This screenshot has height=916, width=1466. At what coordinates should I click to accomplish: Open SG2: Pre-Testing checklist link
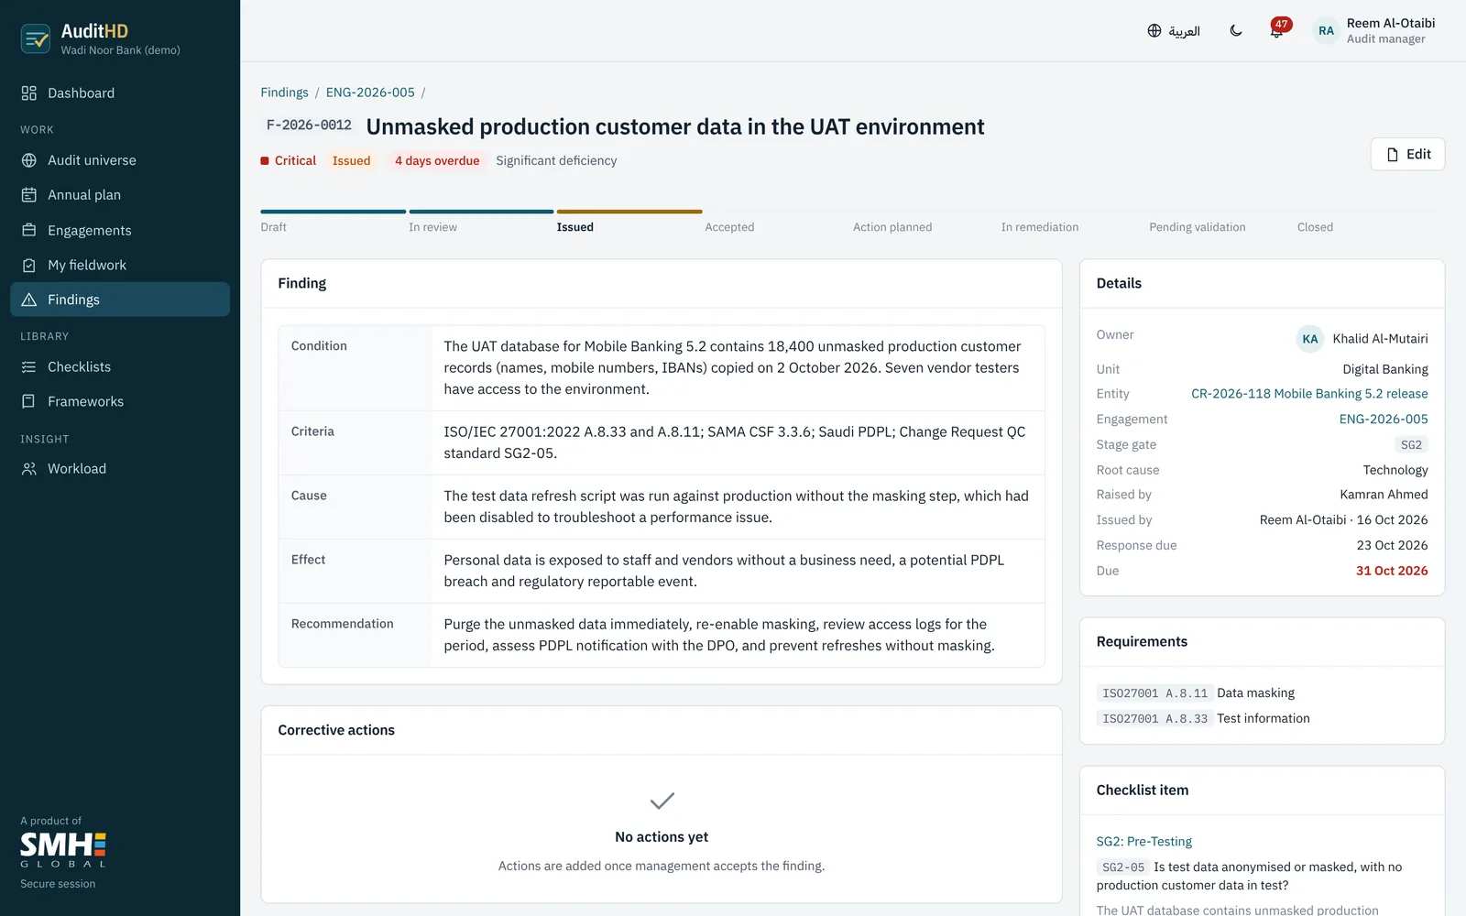1144,842
